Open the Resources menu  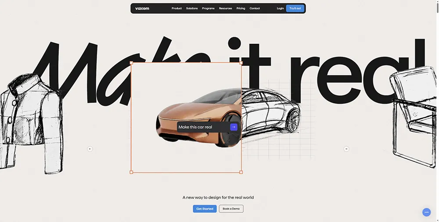click(x=225, y=8)
